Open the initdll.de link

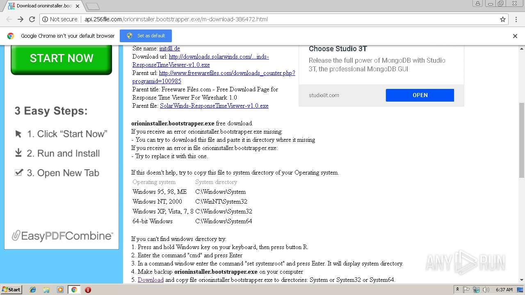pyautogui.click(x=170, y=48)
